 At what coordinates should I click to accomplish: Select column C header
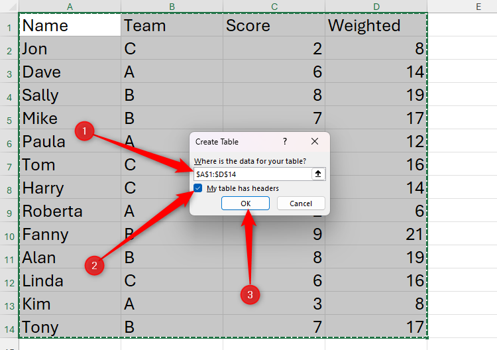[x=274, y=6]
